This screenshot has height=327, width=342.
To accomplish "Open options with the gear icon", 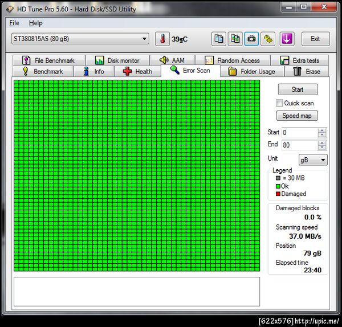I will 268,39.
